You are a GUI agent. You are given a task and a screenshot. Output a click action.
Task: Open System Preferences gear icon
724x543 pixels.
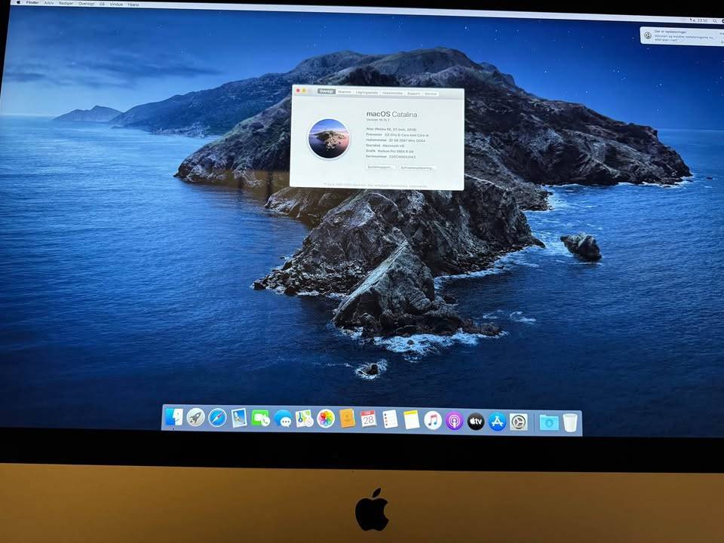[519, 422]
